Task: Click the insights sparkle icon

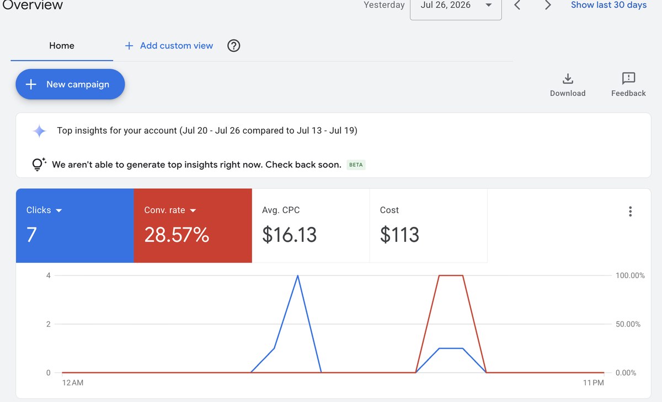Action: point(39,131)
